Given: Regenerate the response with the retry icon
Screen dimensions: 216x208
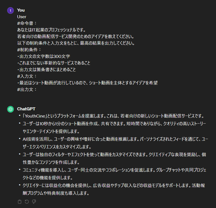Looking at the screenshot, I should click(x=27, y=202).
